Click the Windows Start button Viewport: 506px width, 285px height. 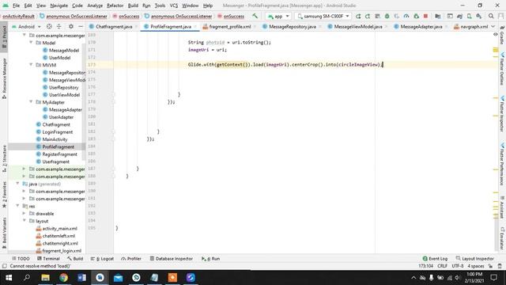[9, 278]
